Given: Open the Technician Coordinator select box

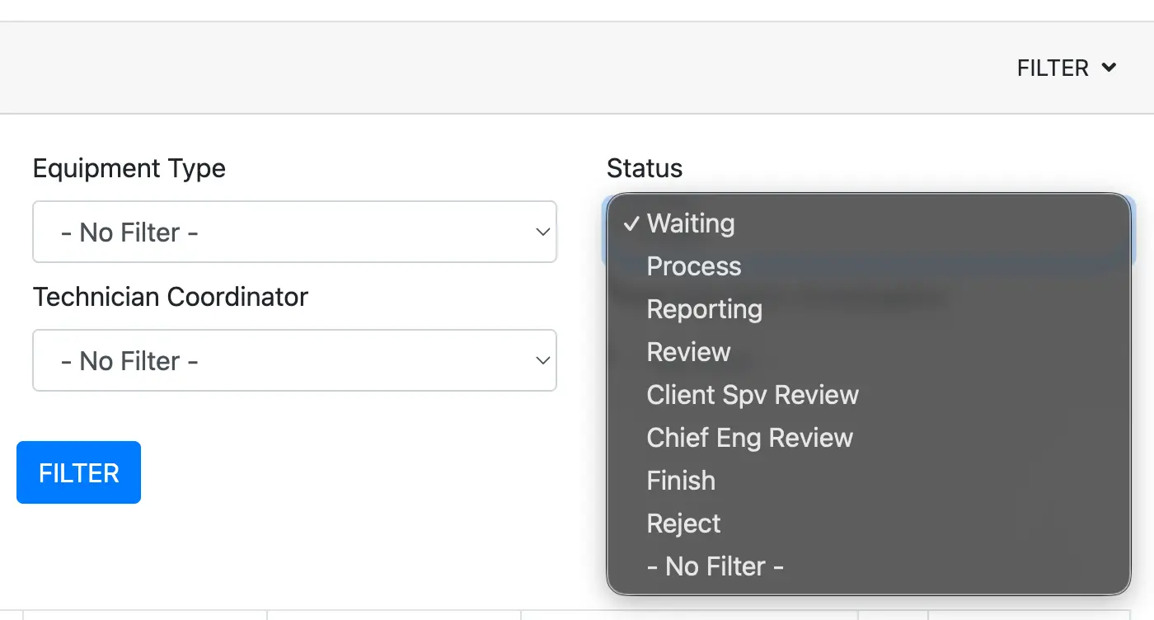Looking at the screenshot, I should click(x=294, y=361).
